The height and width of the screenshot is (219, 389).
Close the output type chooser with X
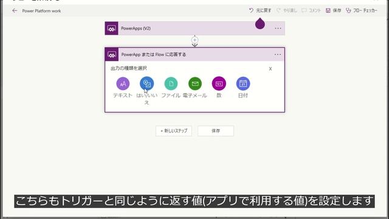pyautogui.click(x=270, y=69)
